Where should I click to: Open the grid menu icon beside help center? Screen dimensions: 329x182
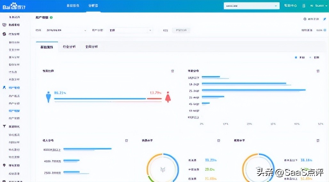coord(304,6)
